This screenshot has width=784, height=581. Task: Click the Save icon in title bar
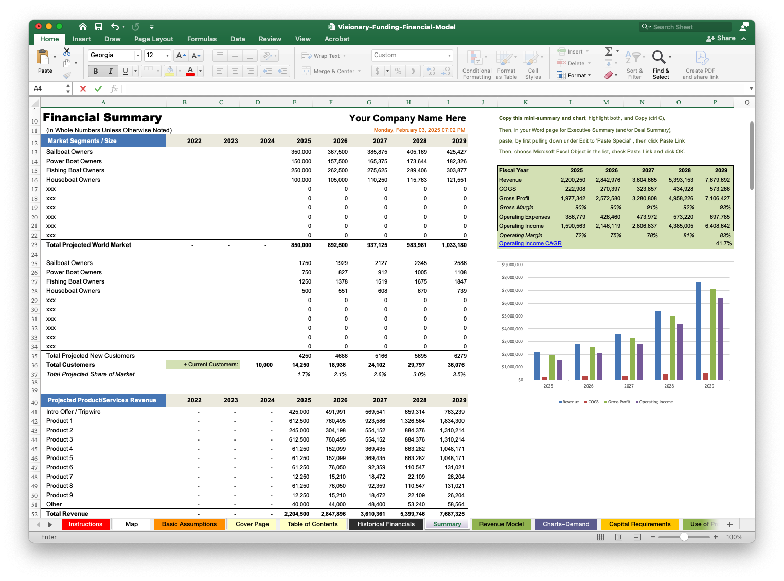[99, 27]
